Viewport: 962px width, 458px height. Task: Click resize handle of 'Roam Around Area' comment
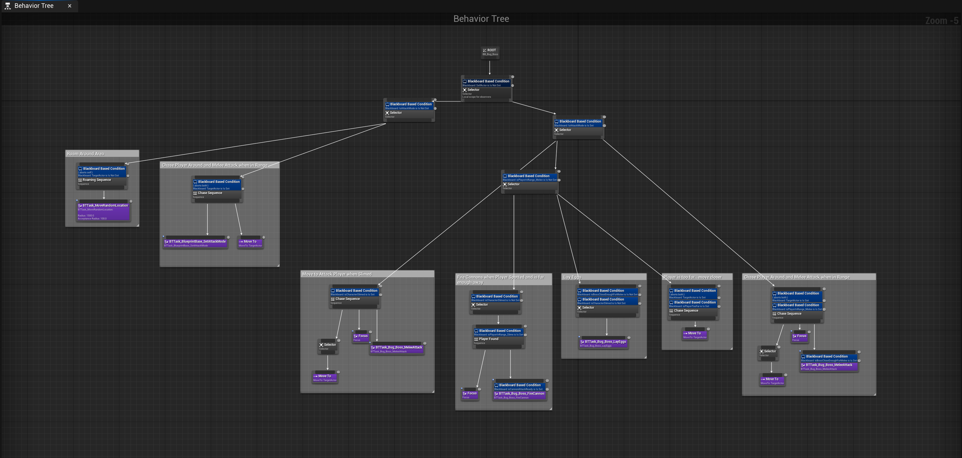(137, 225)
